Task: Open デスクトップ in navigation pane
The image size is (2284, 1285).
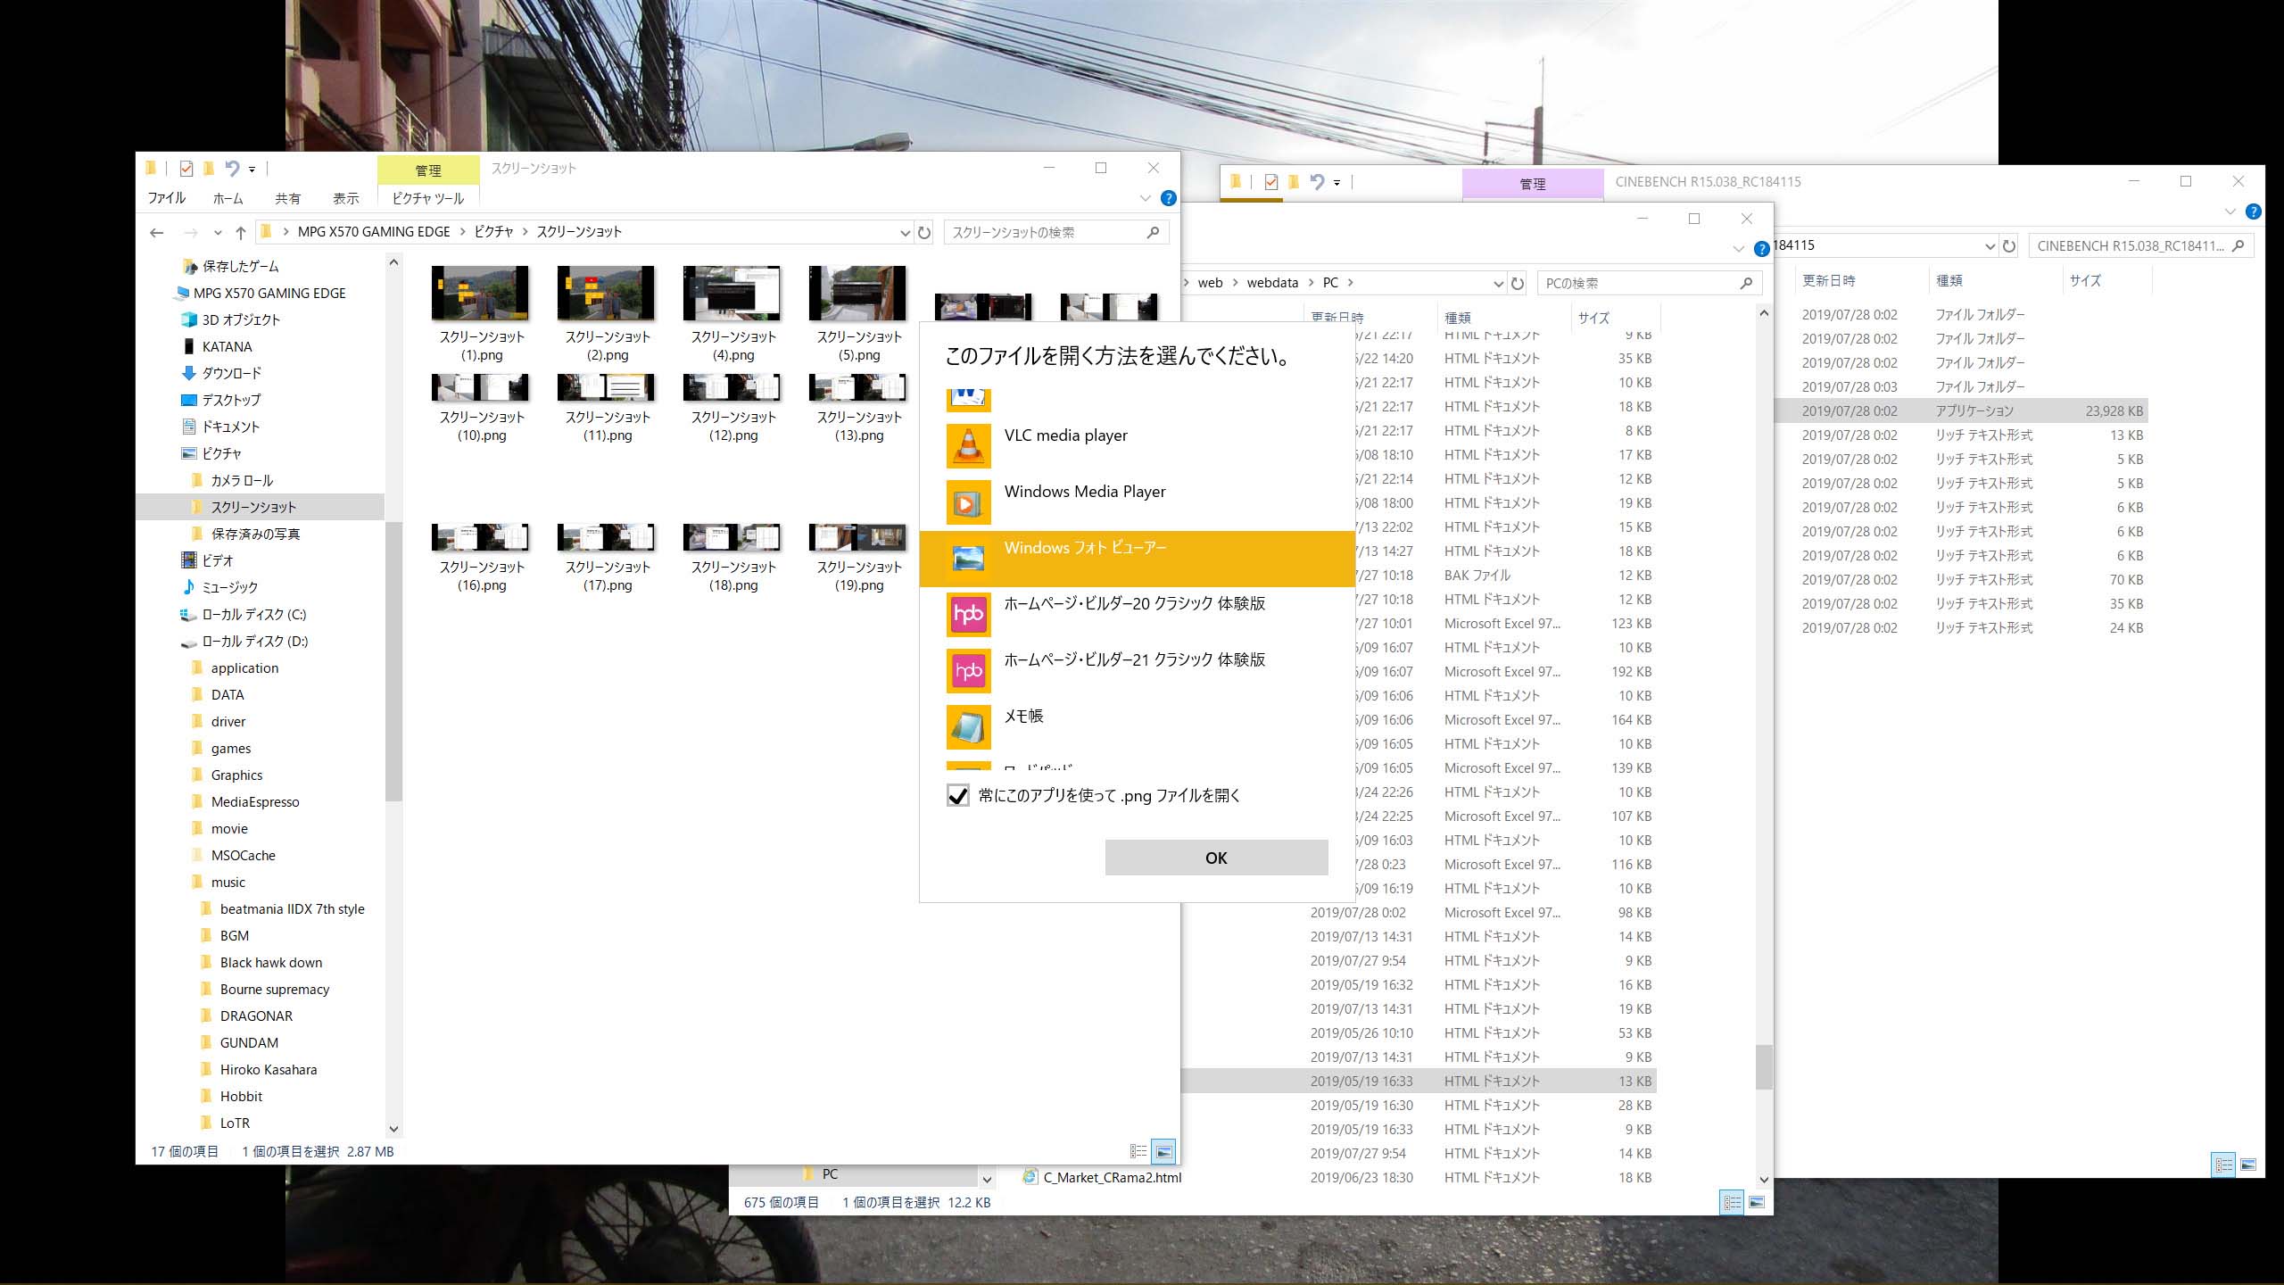Action: pos(231,400)
